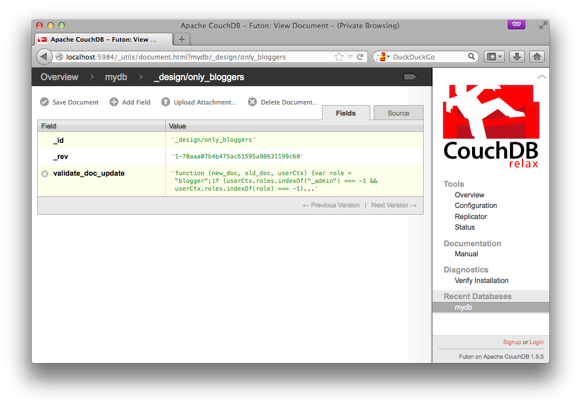Open Status in the sidebar
Viewport: 581px width, 407px height.
465,227
